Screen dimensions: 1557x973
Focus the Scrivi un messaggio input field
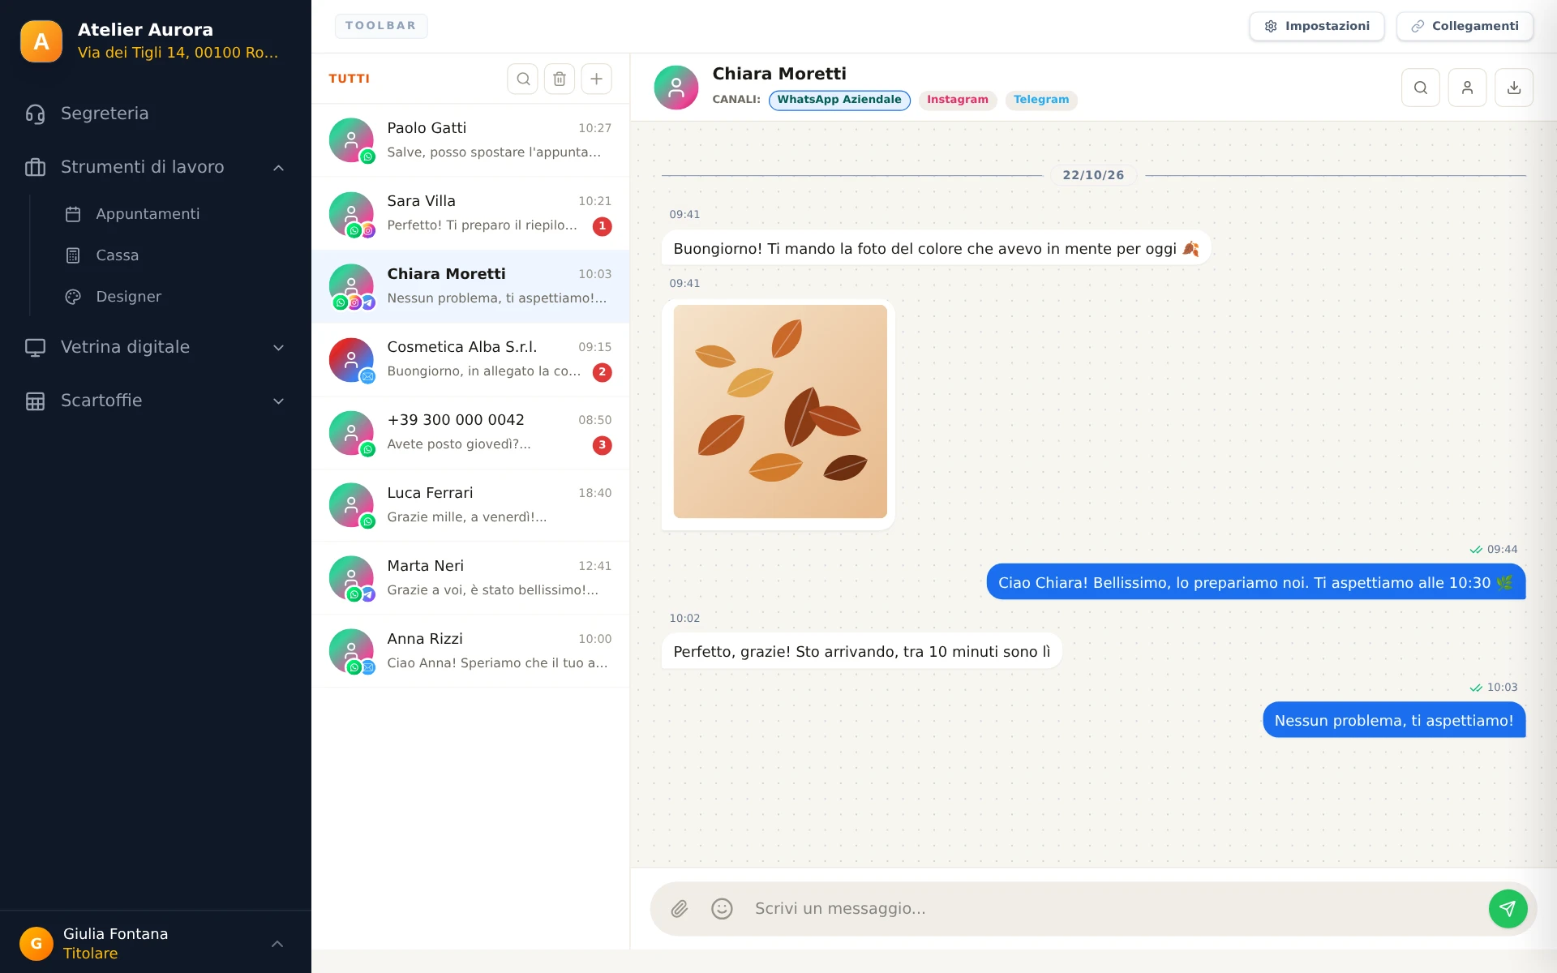point(1113,909)
